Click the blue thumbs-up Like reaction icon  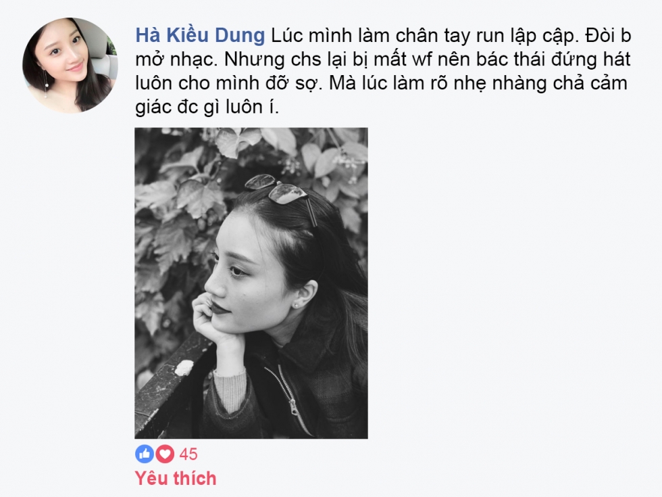(145, 454)
